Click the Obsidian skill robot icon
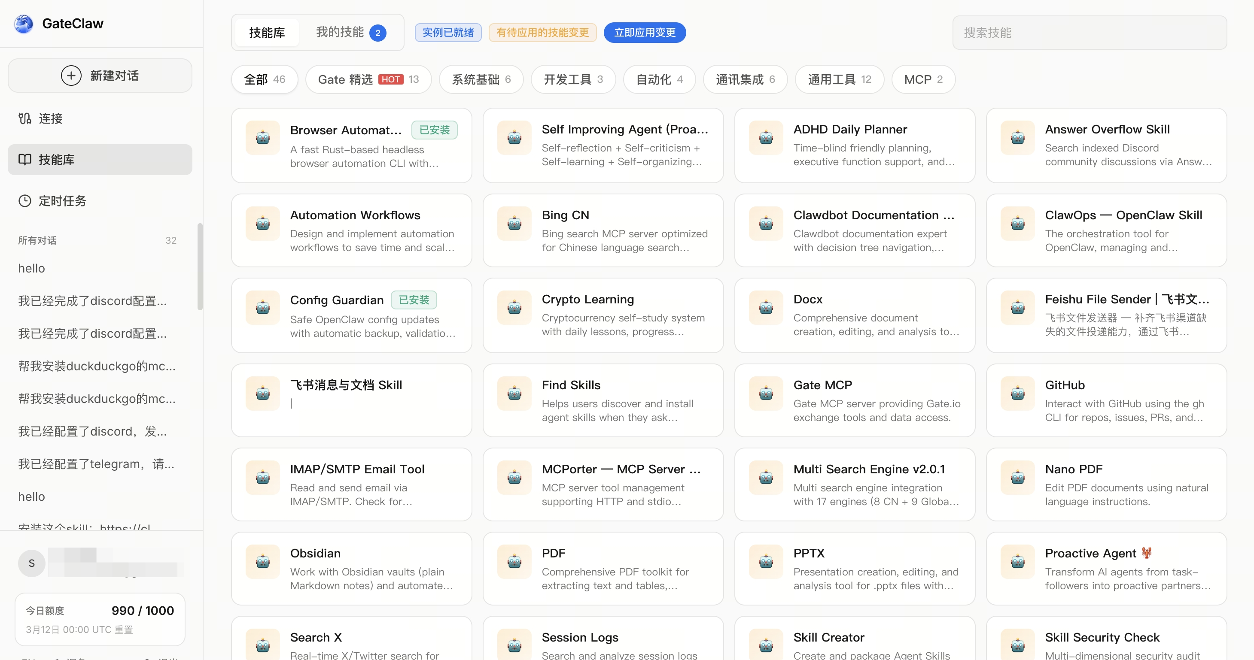Screen dimensions: 1254x660 [x=263, y=561]
